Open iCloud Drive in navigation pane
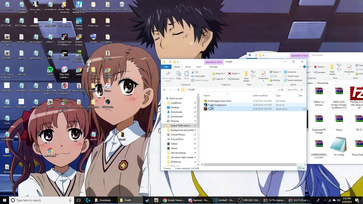This screenshot has width=363, height=204. [x=177, y=139]
